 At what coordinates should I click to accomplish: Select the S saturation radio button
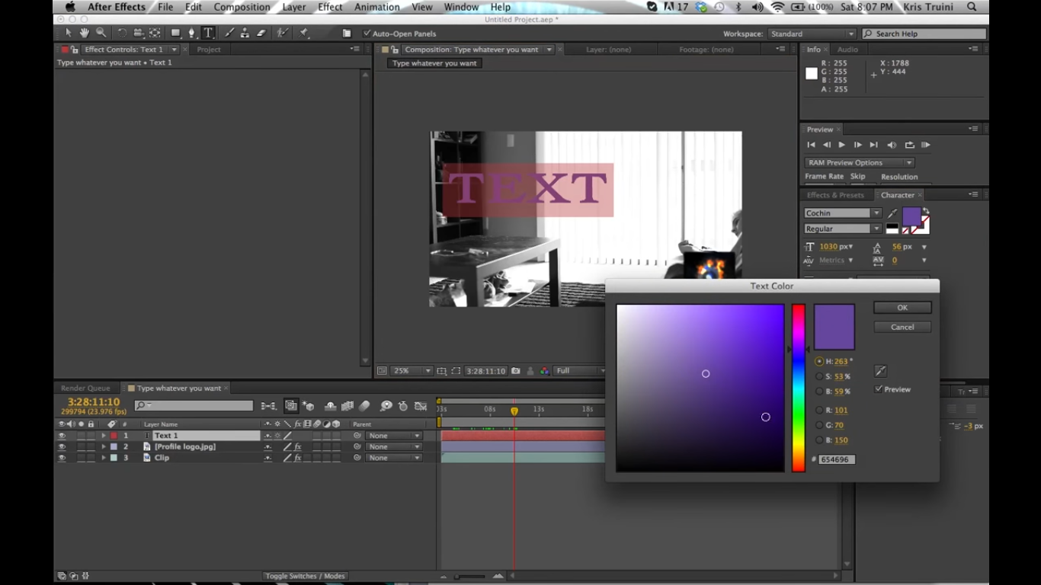point(819,376)
